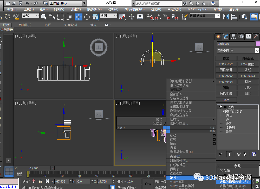
Task: Open the 视图 reference coordinate dropdown
Action: [x=109, y=16]
